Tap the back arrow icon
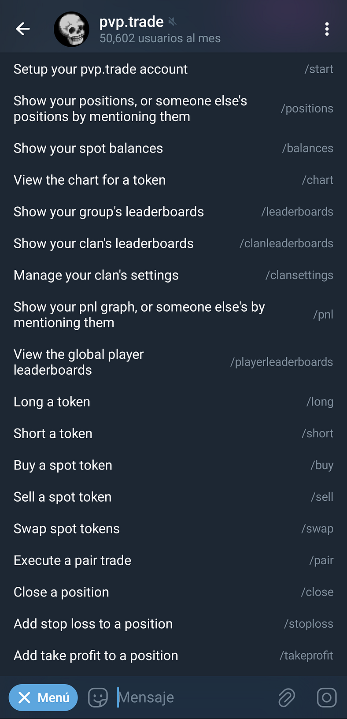347x719 pixels. tap(23, 29)
